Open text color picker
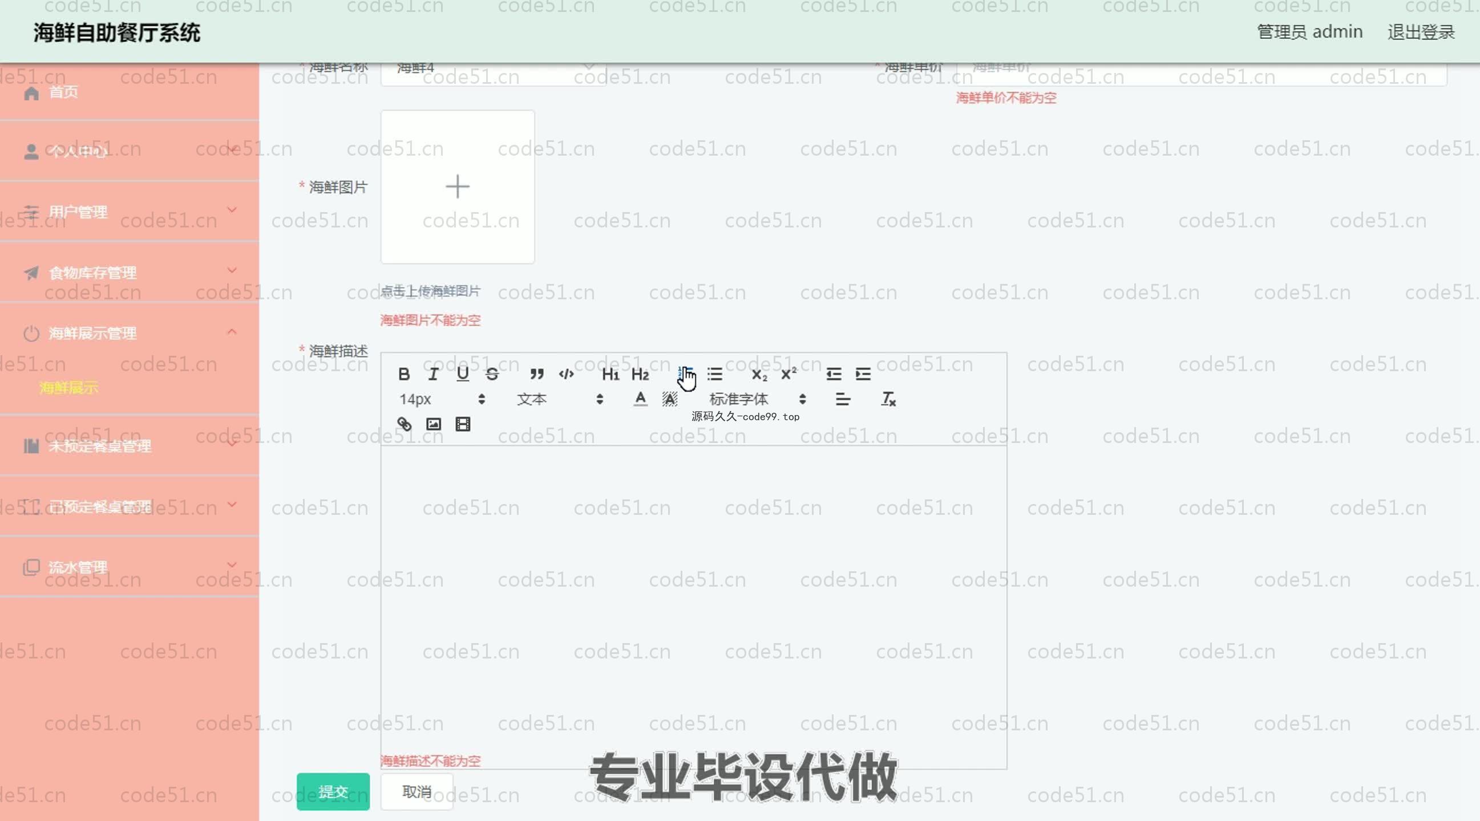The image size is (1480, 821). click(640, 399)
